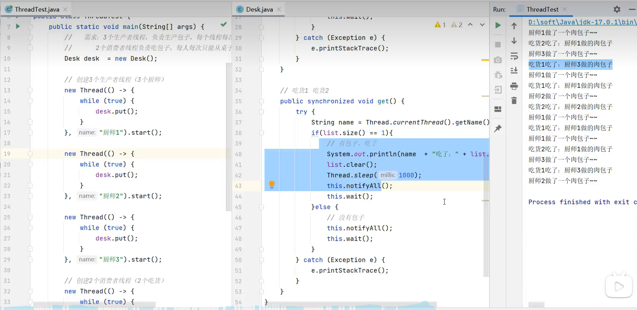Click the millis value 1000 on line 42
This screenshot has width=637, height=310.
pos(406,175)
